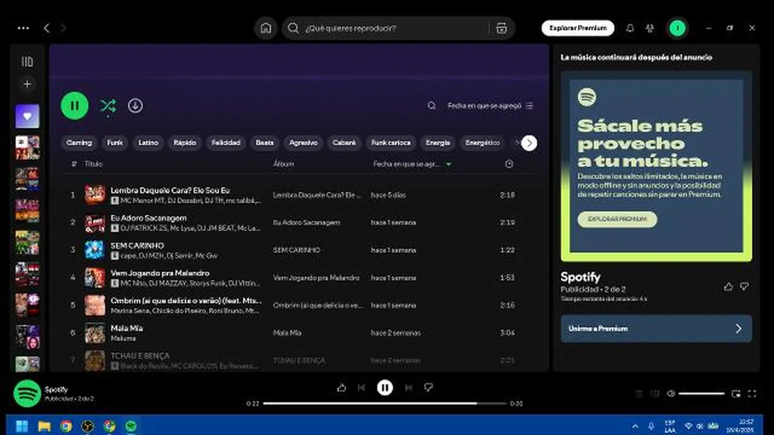
Task: Select the track 'Mala Mía'
Action: pyautogui.click(x=126, y=328)
